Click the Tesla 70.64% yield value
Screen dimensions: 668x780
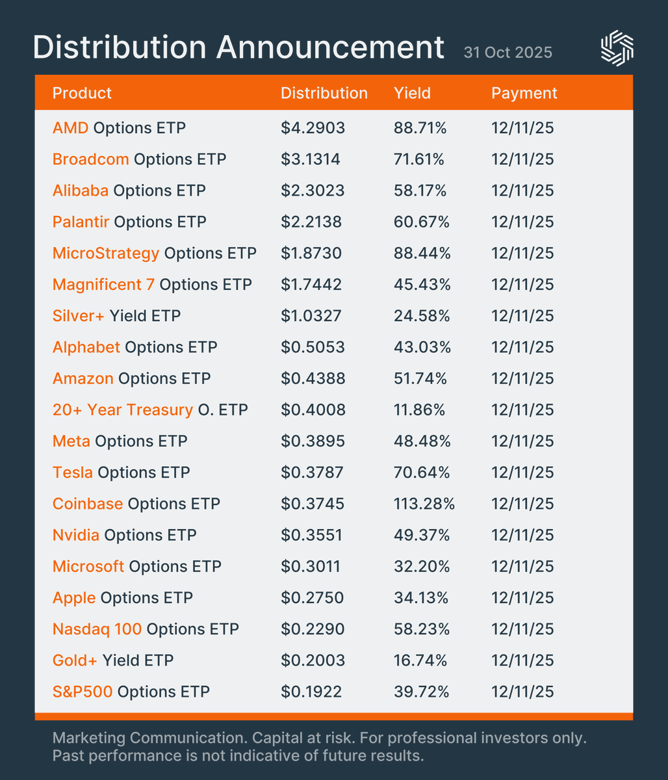point(422,473)
